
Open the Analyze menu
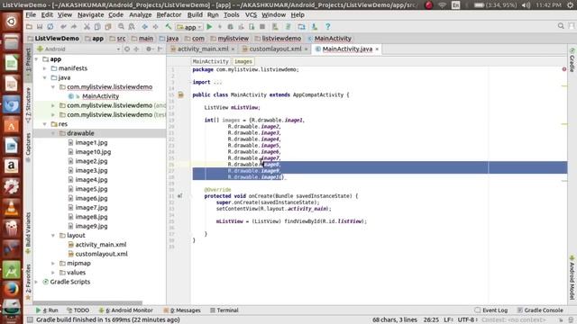[141, 14]
